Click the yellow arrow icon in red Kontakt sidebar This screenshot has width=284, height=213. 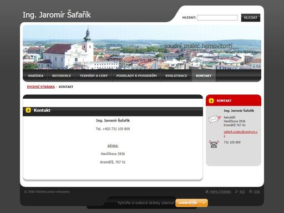coord(211,101)
